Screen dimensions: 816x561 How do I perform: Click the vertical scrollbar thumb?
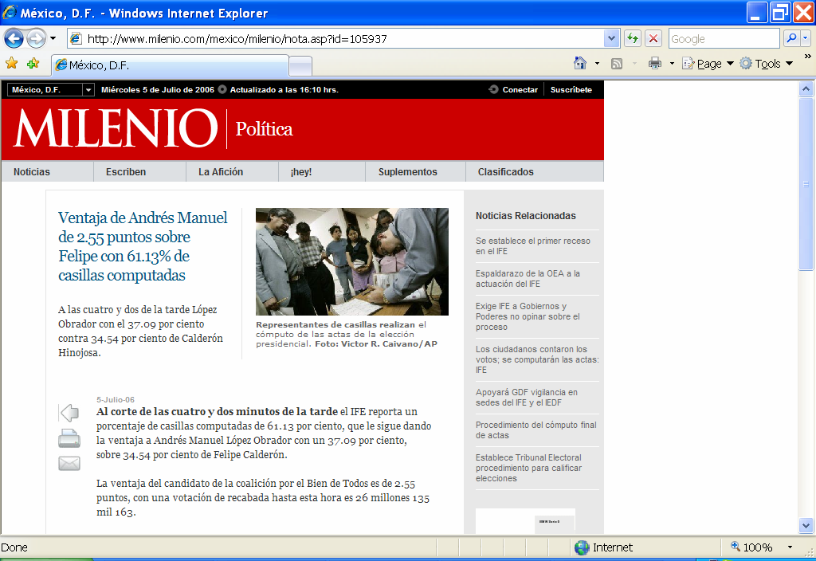806,184
